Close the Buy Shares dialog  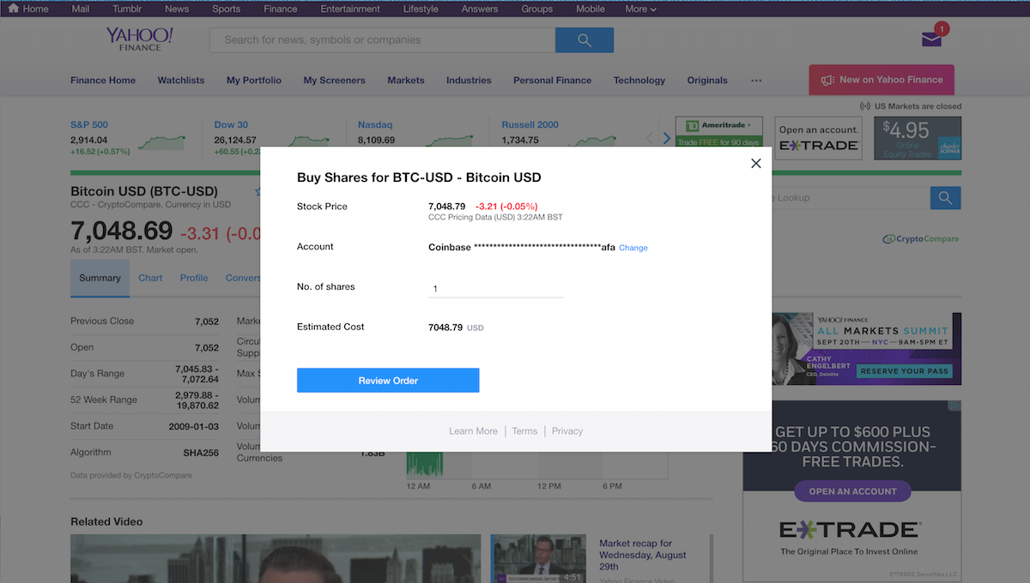point(755,163)
